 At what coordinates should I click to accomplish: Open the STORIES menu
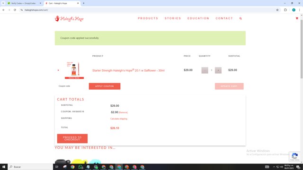click(x=173, y=18)
